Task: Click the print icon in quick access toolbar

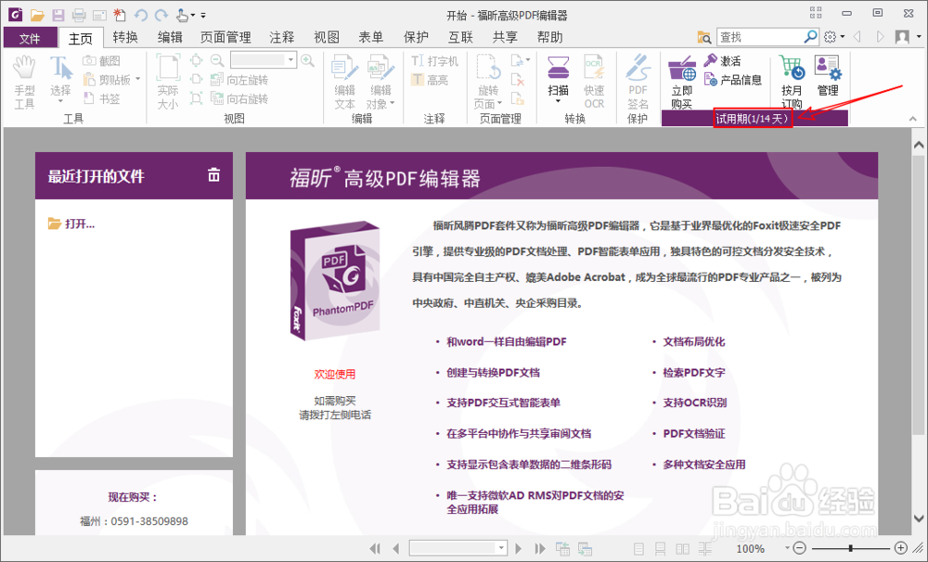Action: 78,15
